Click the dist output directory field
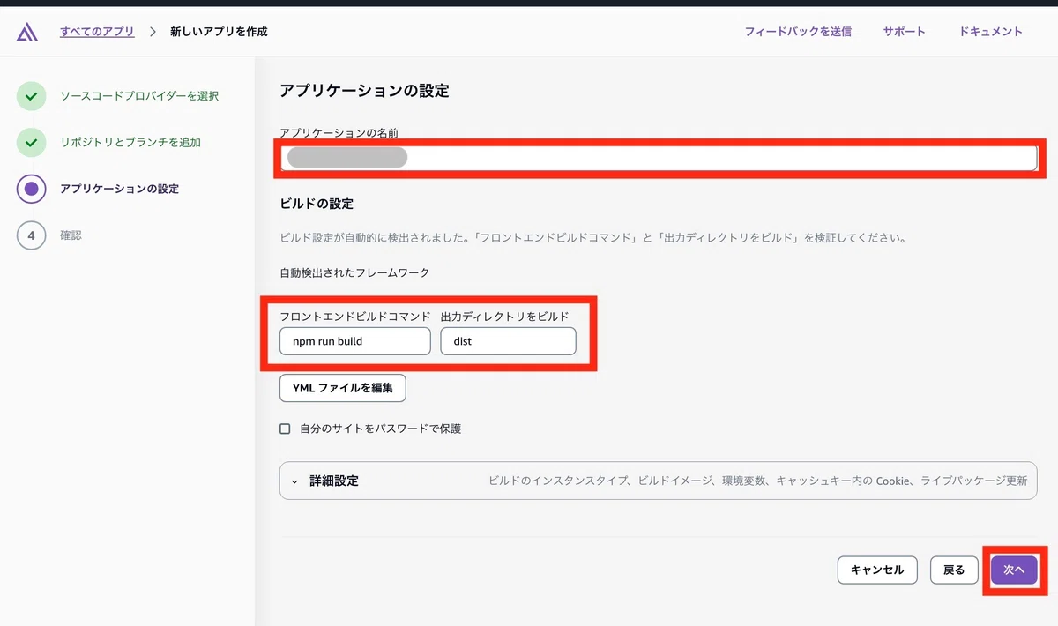Viewport: 1058px width, 626px height. click(508, 341)
